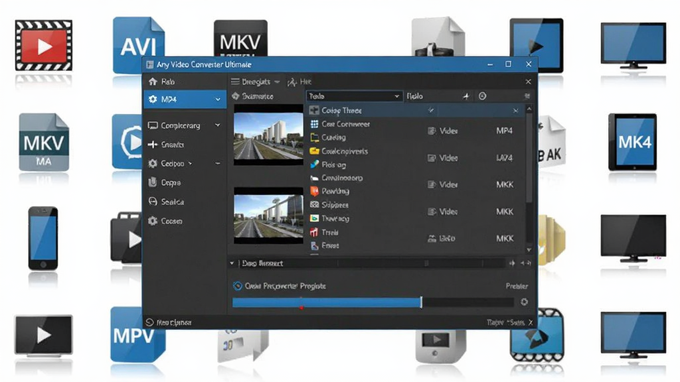Viewport: 680px width, 382px height.
Task: Expand the small arrow after Cedpoo
Action: click(190, 164)
